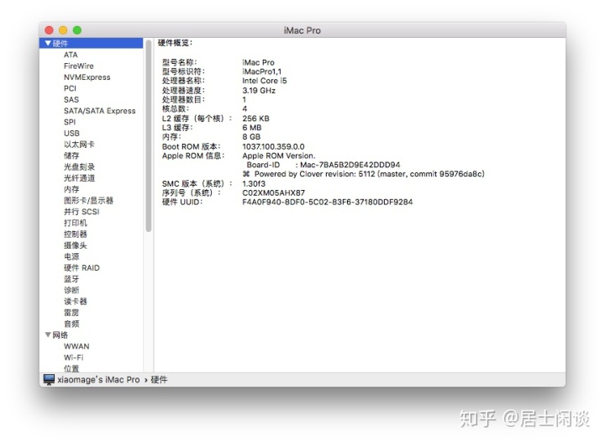This screenshot has width=605, height=443.
Task: Click the 3.19 GHz processor speed
Action: 259,90
